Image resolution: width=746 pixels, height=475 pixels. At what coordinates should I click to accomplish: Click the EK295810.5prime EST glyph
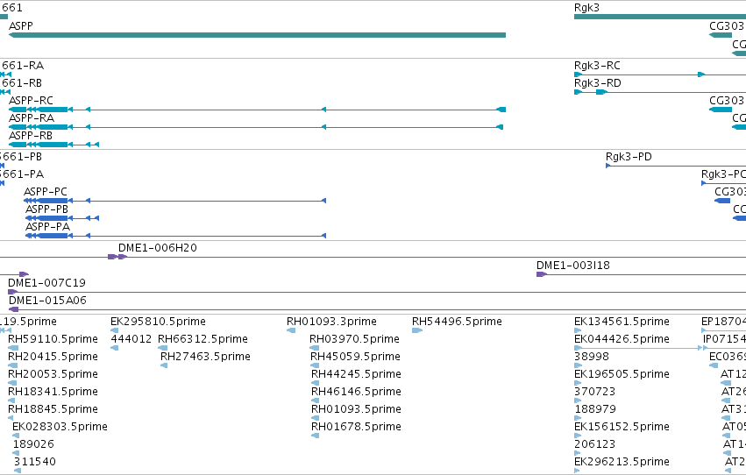click(114, 330)
